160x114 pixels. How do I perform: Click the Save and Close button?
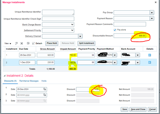click(x=138, y=109)
